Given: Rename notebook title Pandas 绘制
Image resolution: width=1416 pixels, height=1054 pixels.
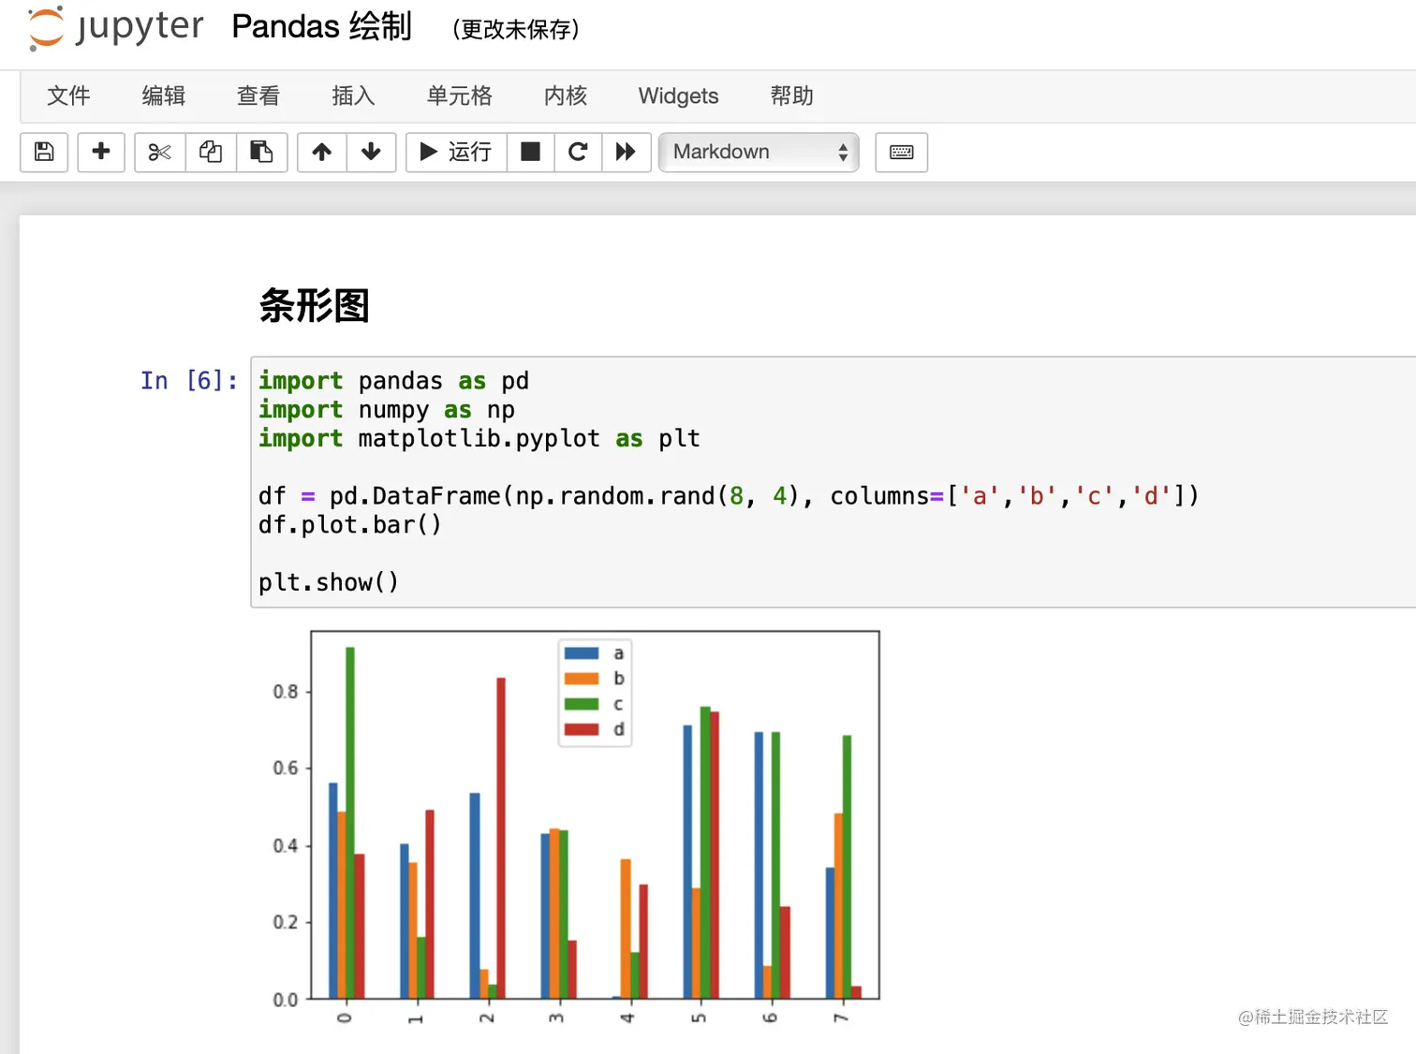Looking at the screenshot, I should click(x=321, y=26).
